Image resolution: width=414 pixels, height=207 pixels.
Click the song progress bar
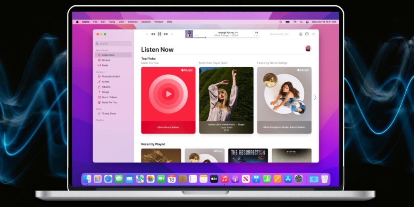[x=226, y=38]
